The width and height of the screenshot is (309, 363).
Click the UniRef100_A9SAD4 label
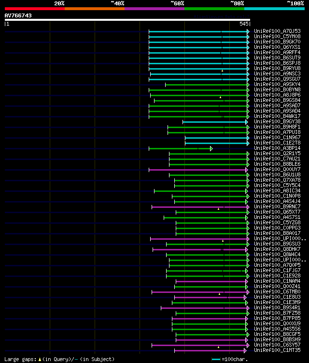click(x=277, y=111)
